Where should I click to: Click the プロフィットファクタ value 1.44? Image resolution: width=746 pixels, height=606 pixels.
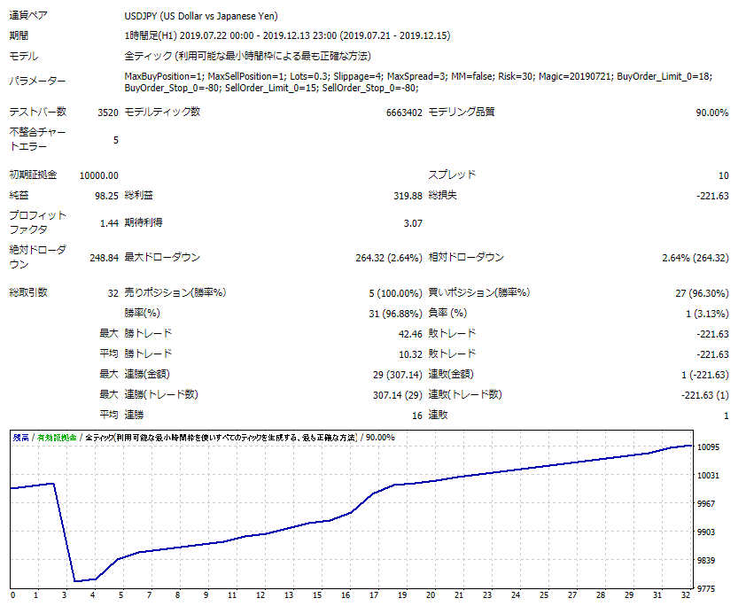coord(109,223)
